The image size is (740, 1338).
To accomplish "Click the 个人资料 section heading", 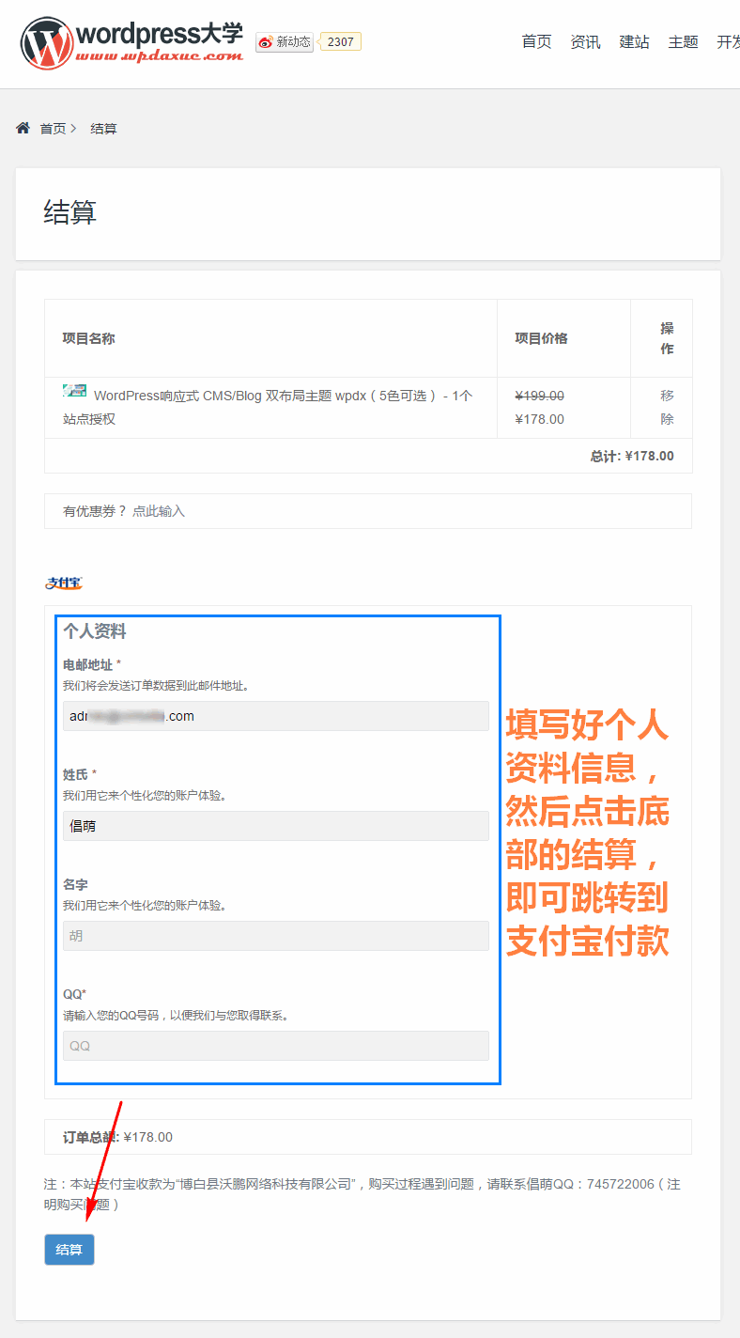I will pos(95,631).
